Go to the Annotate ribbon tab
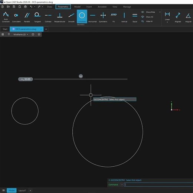This screenshot has height=193, width=193. [x=102, y=7]
